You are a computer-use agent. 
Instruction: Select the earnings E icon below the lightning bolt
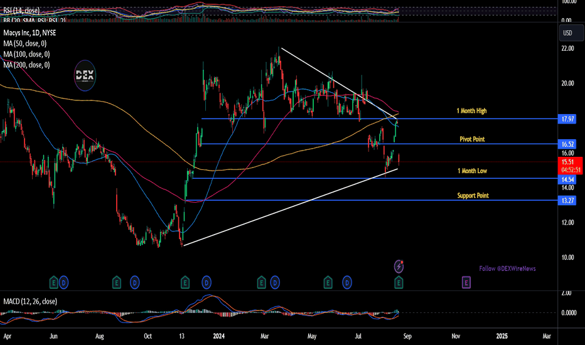tap(399, 283)
